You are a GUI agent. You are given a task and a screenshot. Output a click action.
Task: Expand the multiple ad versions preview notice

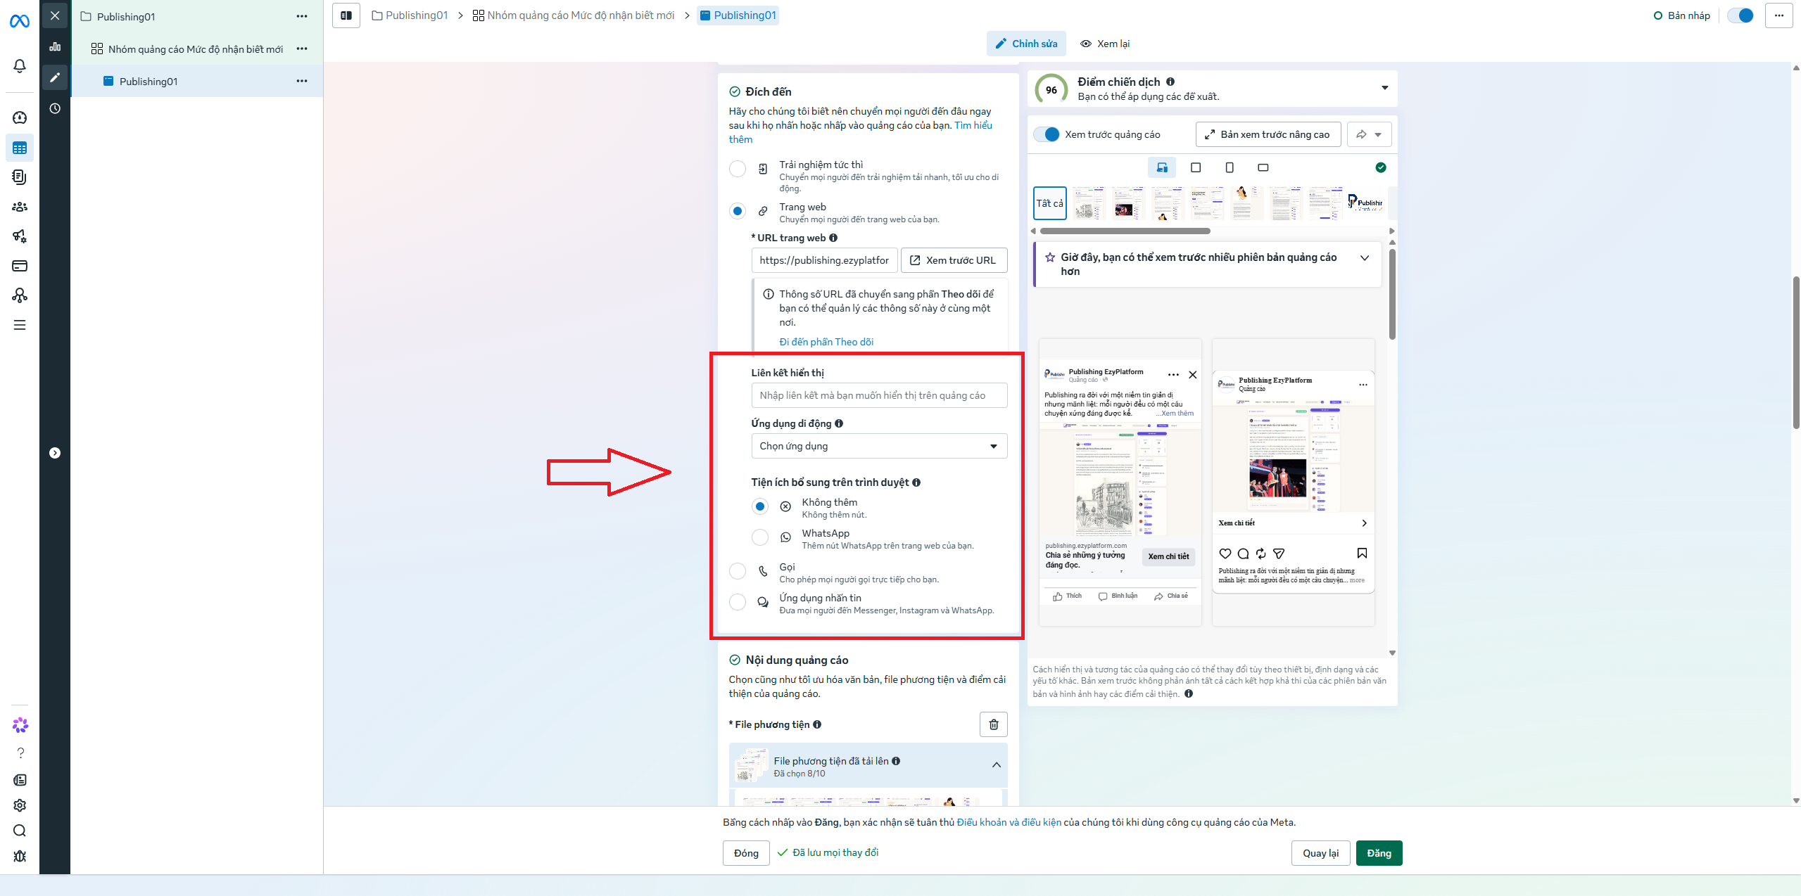coord(1365,257)
